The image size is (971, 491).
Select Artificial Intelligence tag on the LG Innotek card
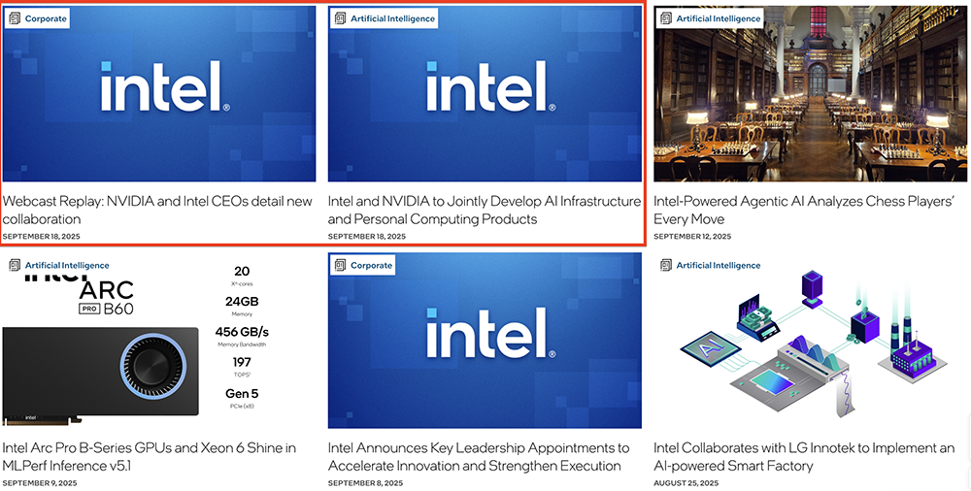(719, 265)
